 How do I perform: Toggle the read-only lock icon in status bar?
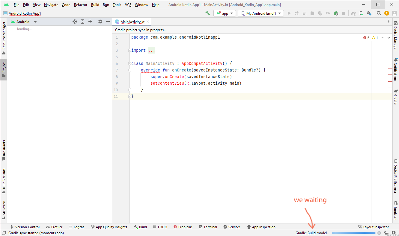386,233
